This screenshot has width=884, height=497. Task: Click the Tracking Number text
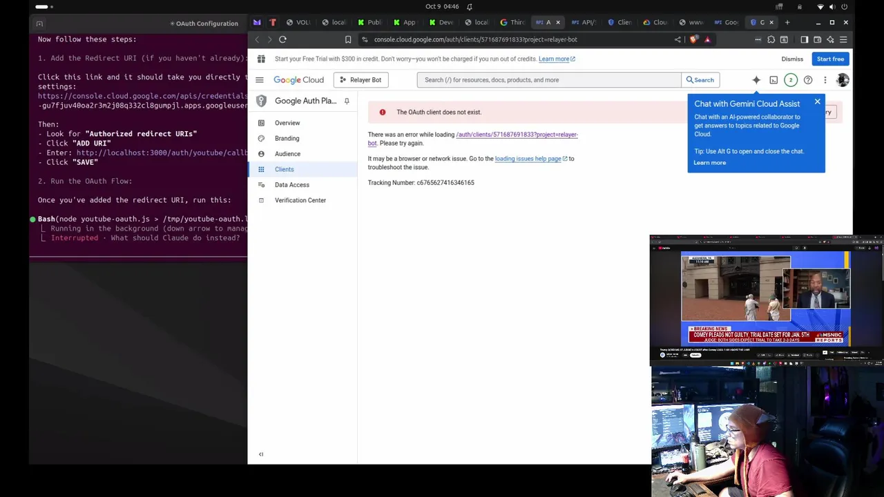click(421, 183)
